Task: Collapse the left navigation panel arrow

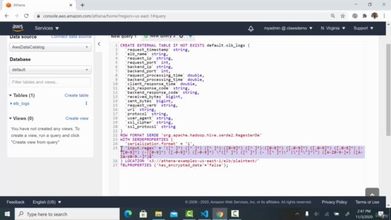Action: 99,44
